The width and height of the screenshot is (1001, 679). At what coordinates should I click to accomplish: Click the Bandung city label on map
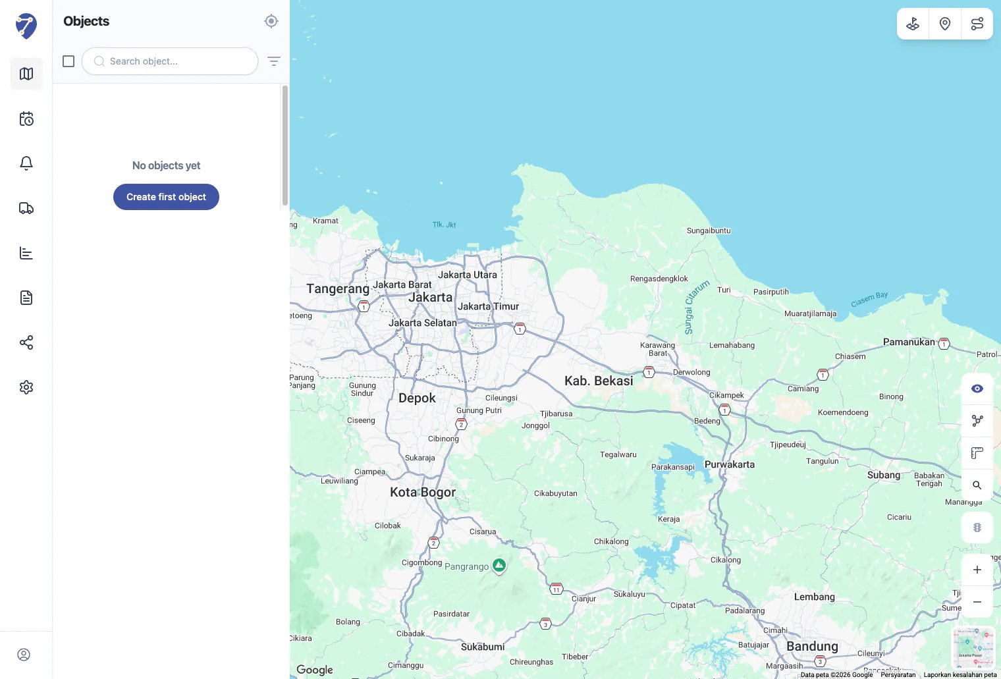(812, 646)
